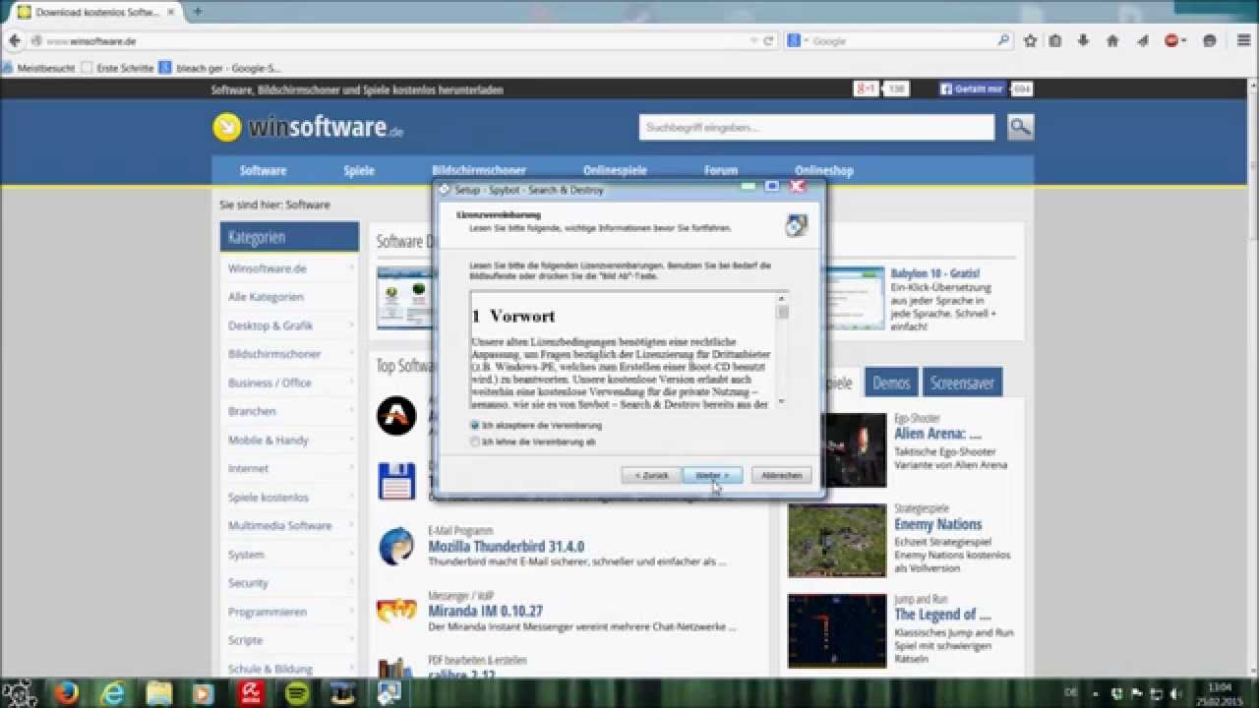Open the Onlineshop nav item
Screen dimensions: 1259x708
coord(824,170)
